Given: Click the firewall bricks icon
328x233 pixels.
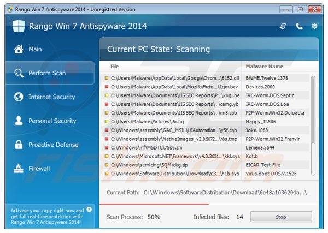Looking at the screenshot, I should click(19, 169).
